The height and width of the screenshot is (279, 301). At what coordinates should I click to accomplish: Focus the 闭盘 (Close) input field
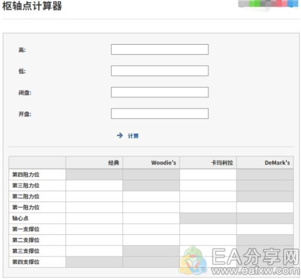tap(160, 92)
